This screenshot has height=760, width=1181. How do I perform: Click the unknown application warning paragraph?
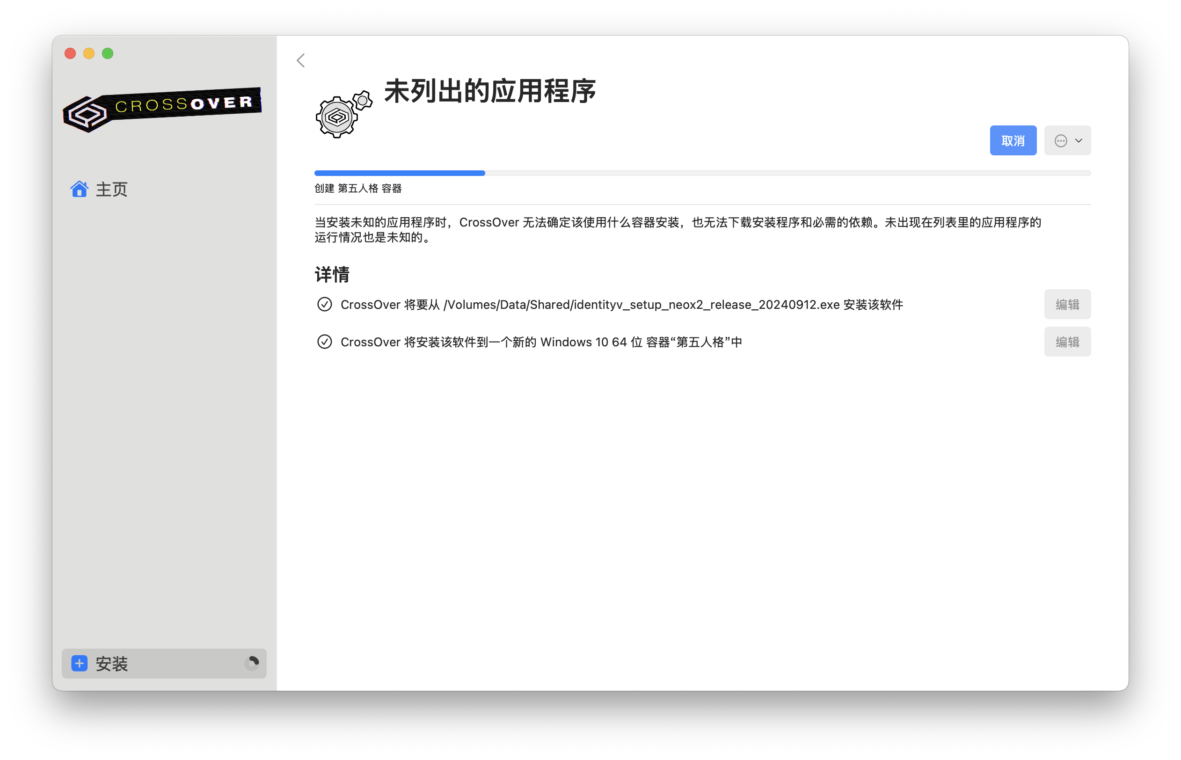point(678,230)
